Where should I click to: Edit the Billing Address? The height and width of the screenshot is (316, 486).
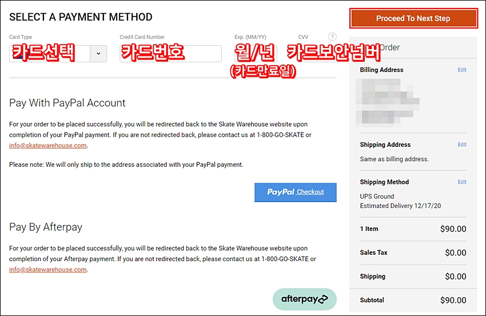pyautogui.click(x=462, y=70)
